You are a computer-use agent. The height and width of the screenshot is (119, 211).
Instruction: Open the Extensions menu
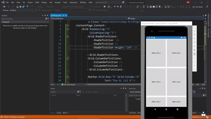pos(74,2)
